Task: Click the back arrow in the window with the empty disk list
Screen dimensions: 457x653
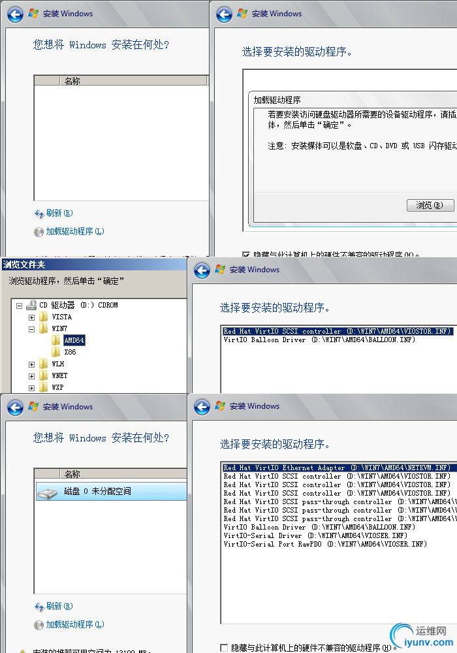Action: [x=16, y=14]
